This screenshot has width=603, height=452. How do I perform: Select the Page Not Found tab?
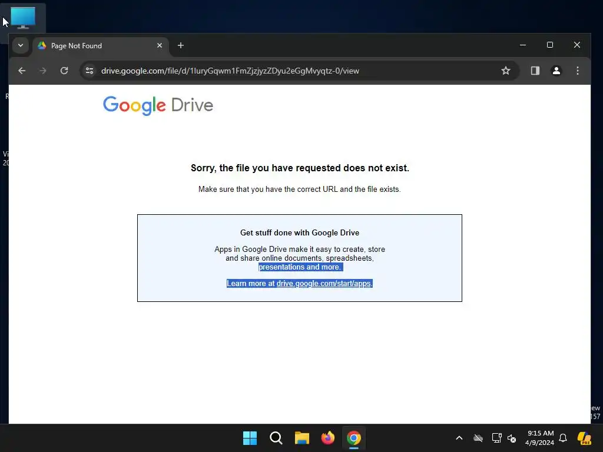(x=101, y=46)
